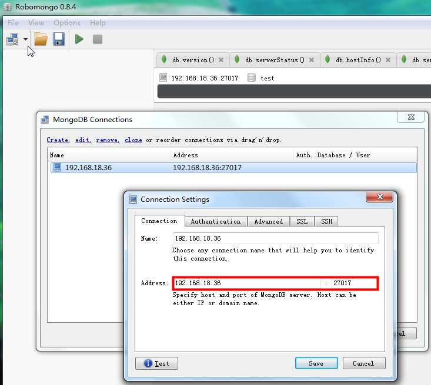This screenshot has width=431, height=385.
Task: Click the Connect toolbar icon
Action: pos(12,39)
